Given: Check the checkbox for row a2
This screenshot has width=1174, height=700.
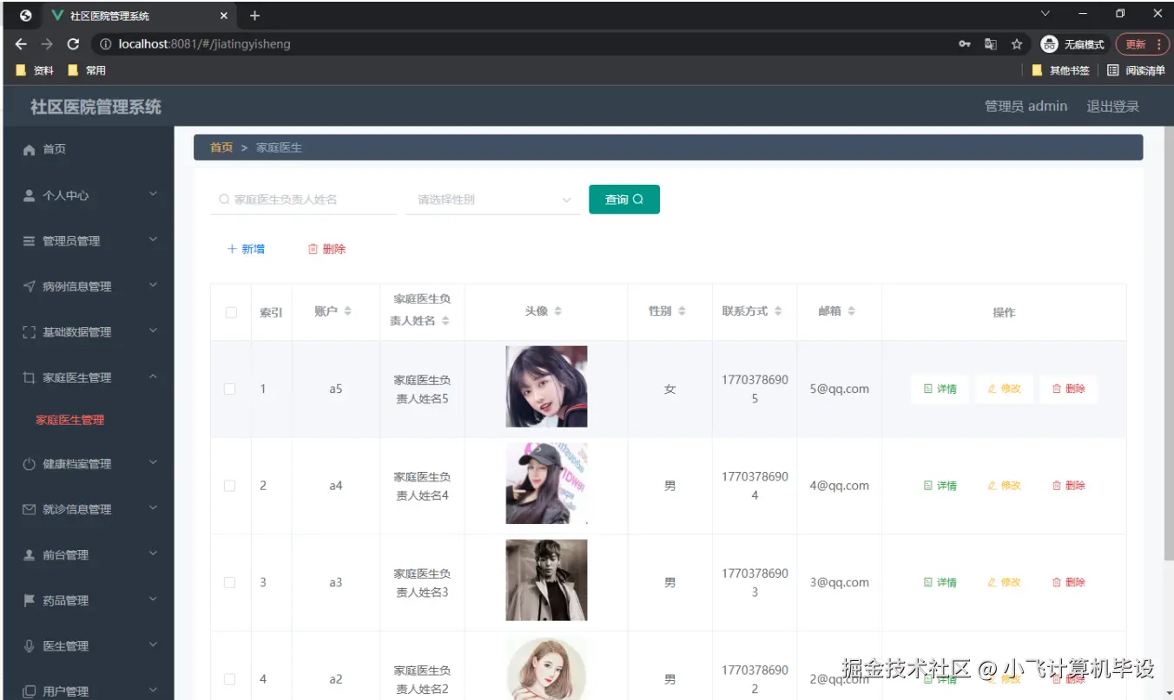Looking at the screenshot, I should [x=230, y=679].
